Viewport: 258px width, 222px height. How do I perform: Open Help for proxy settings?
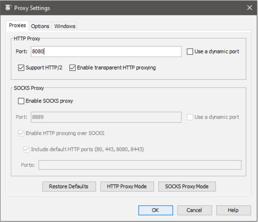[x=233, y=210]
